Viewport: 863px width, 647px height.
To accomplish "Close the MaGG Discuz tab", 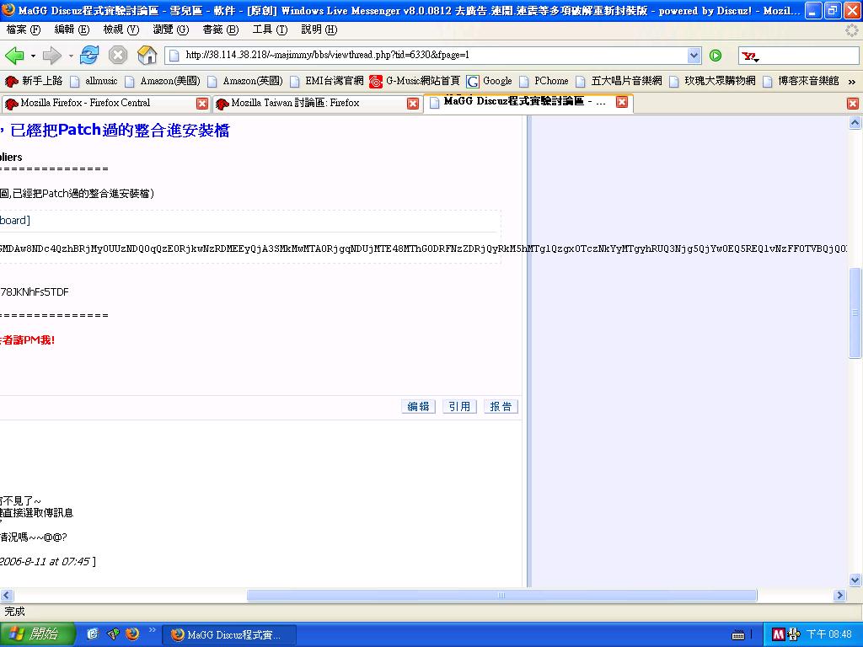I will 622,102.
